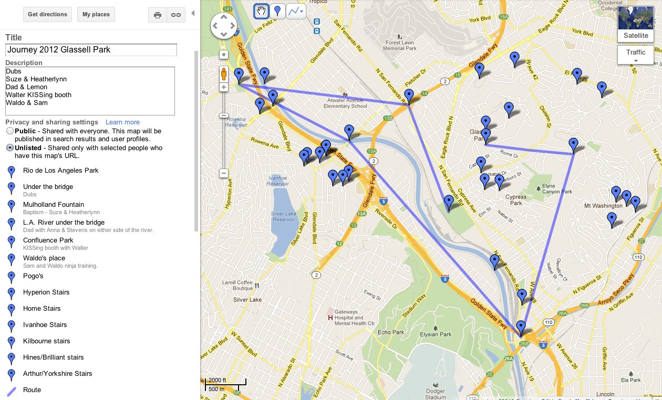662x400 pixels.
Task: Choose the add placemark tool
Action: 277,11
